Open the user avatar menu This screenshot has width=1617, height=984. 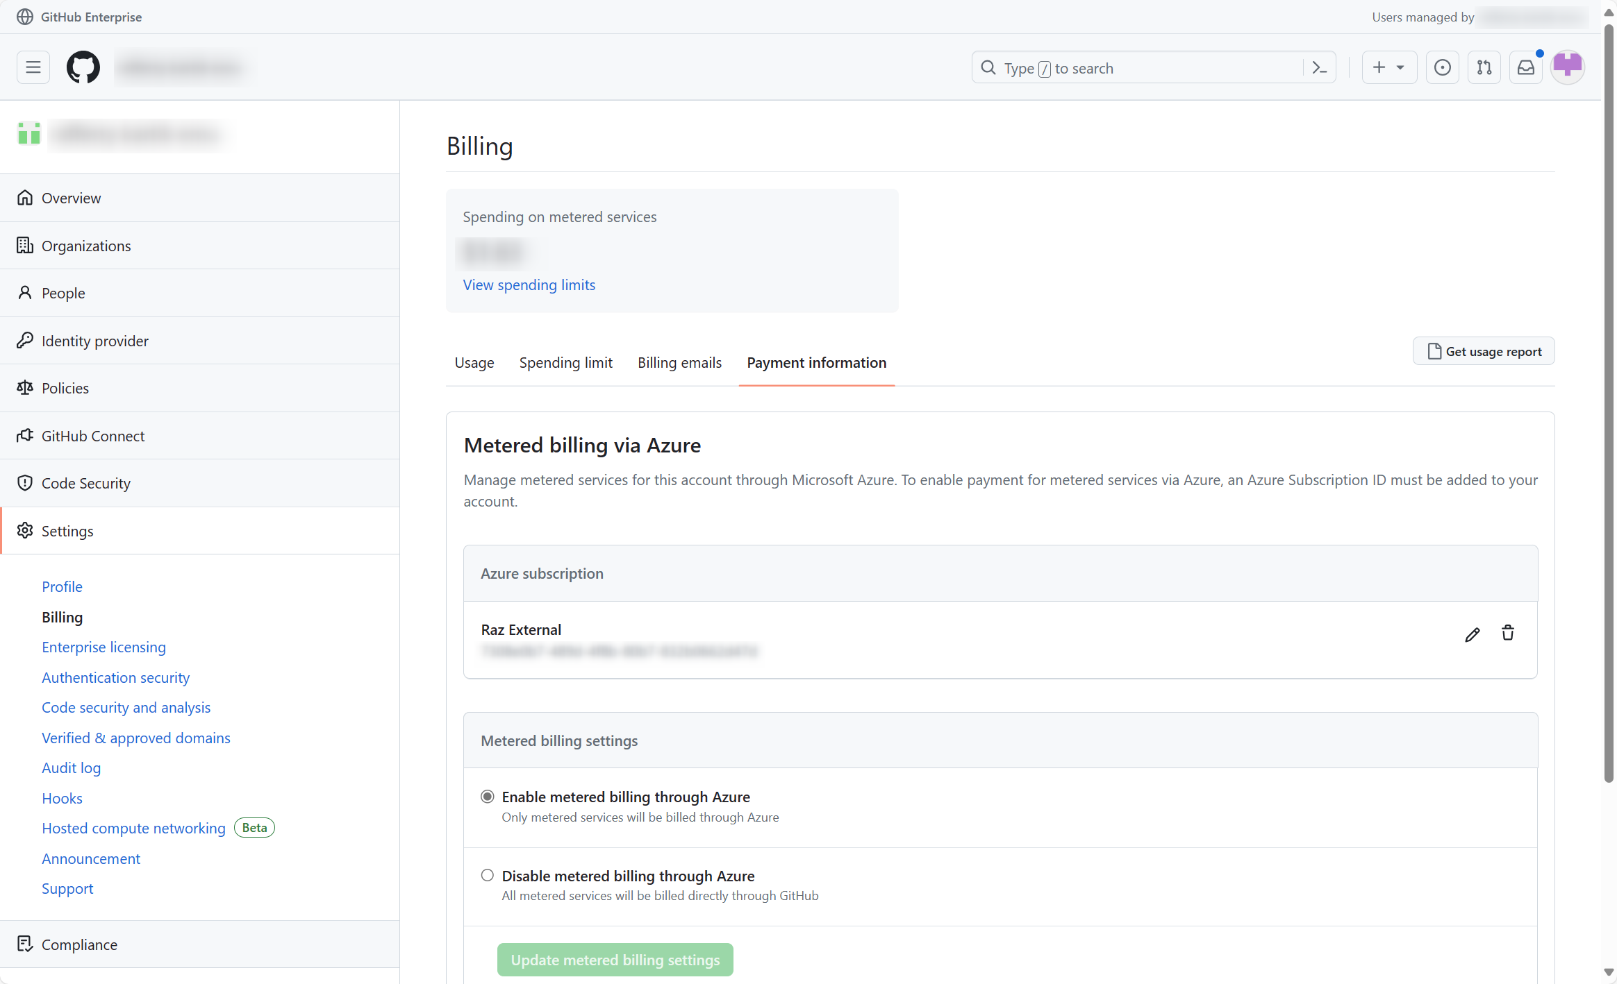pyautogui.click(x=1568, y=67)
